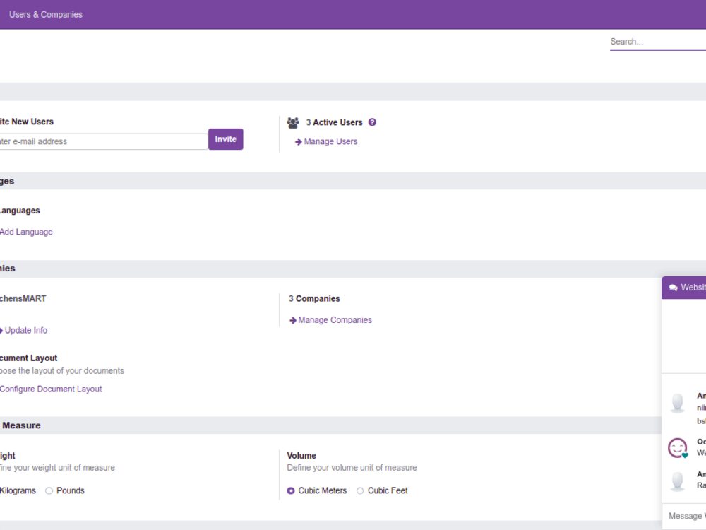Screen dimensions: 706x530
Task: Click the chat bubble icon in Website panel
Action: tap(673, 288)
